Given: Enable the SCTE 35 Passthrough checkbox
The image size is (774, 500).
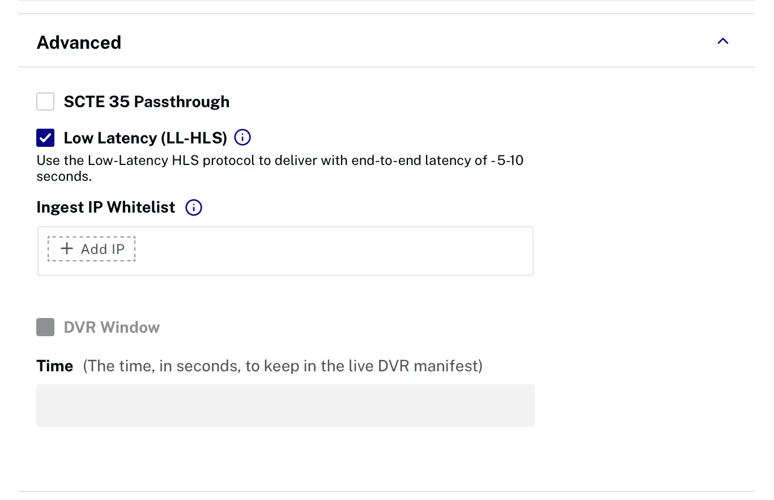Looking at the screenshot, I should tap(45, 102).
